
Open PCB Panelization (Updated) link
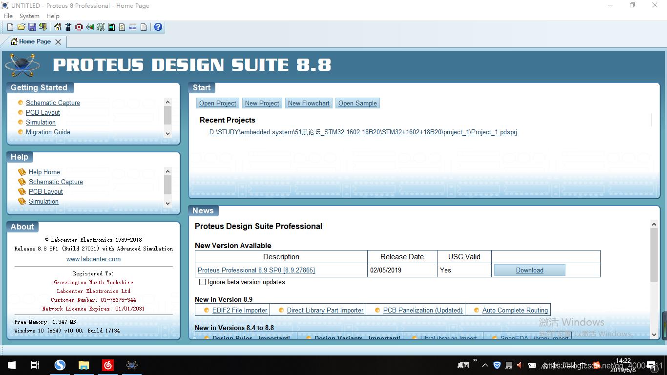(x=423, y=310)
